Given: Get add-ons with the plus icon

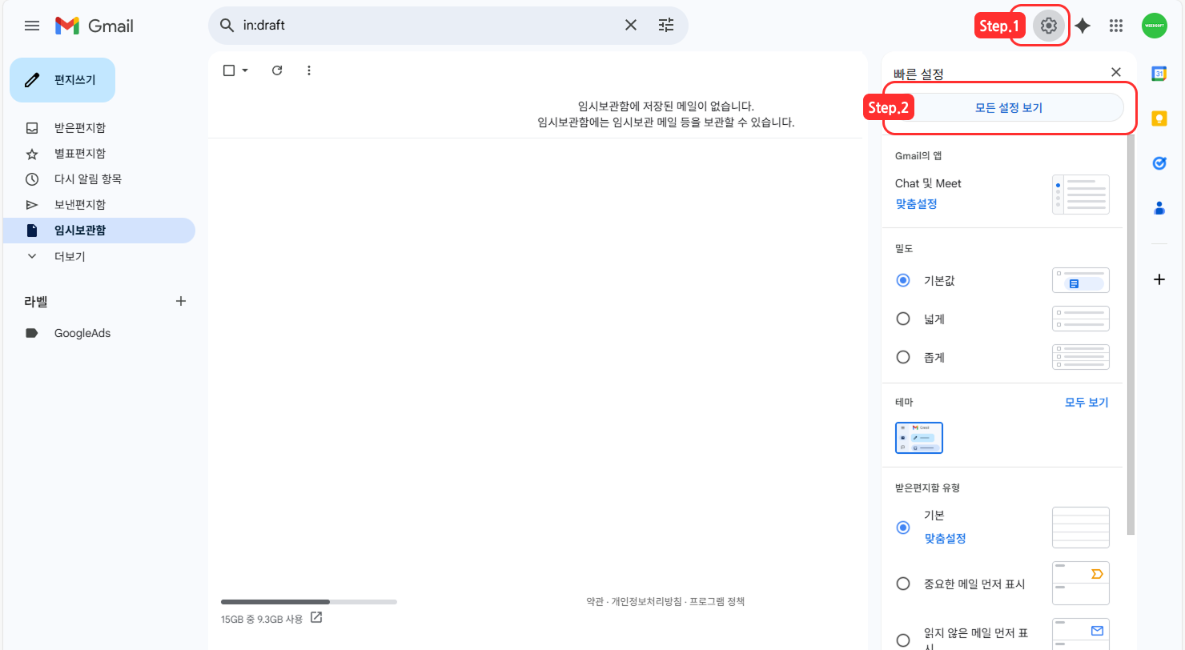Looking at the screenshot, I should pyautogui.click(x=1159, y=279).
